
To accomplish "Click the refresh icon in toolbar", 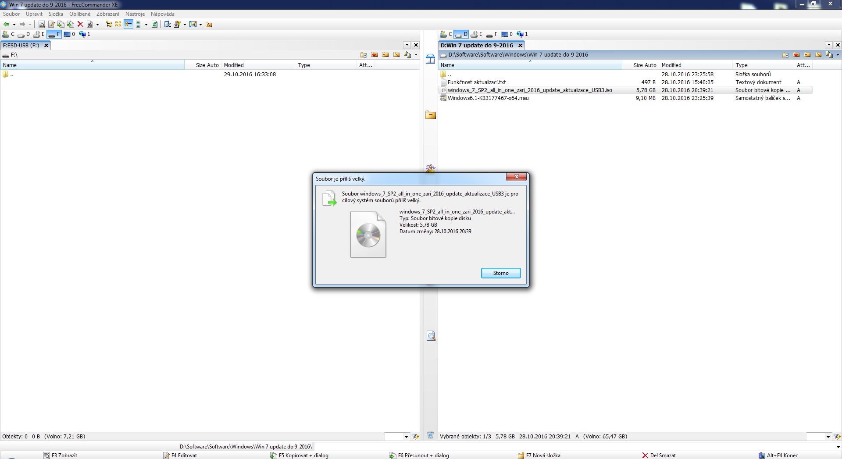I will [x=155, y=25].
